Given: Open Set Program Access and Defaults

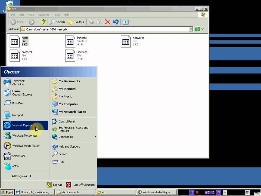Looking at the screenshot, I should tap(74, 129).
